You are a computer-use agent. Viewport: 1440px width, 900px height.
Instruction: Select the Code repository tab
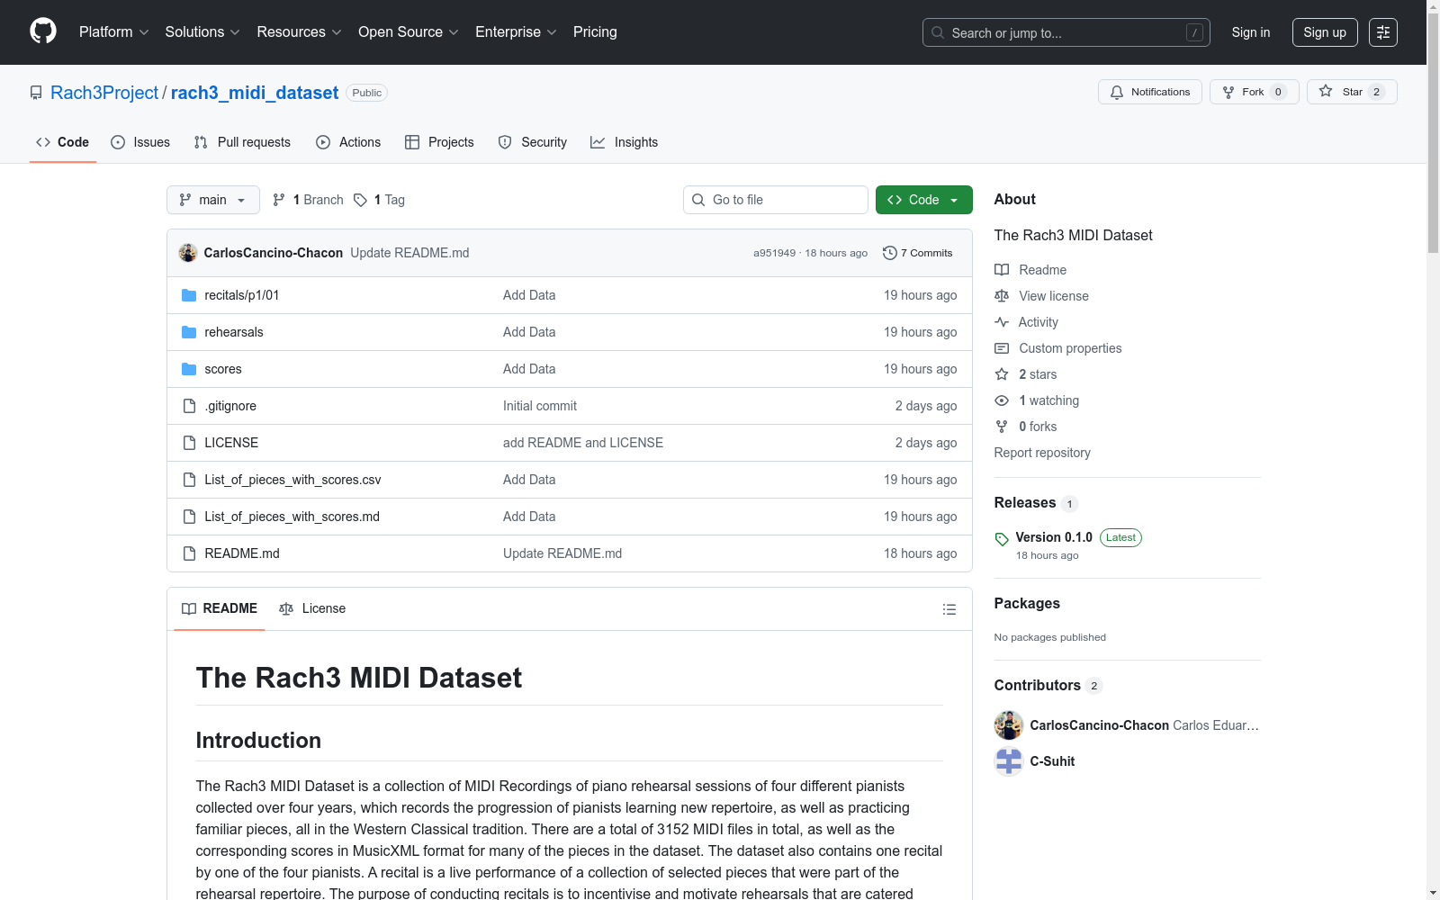click(x=63, y=142)
